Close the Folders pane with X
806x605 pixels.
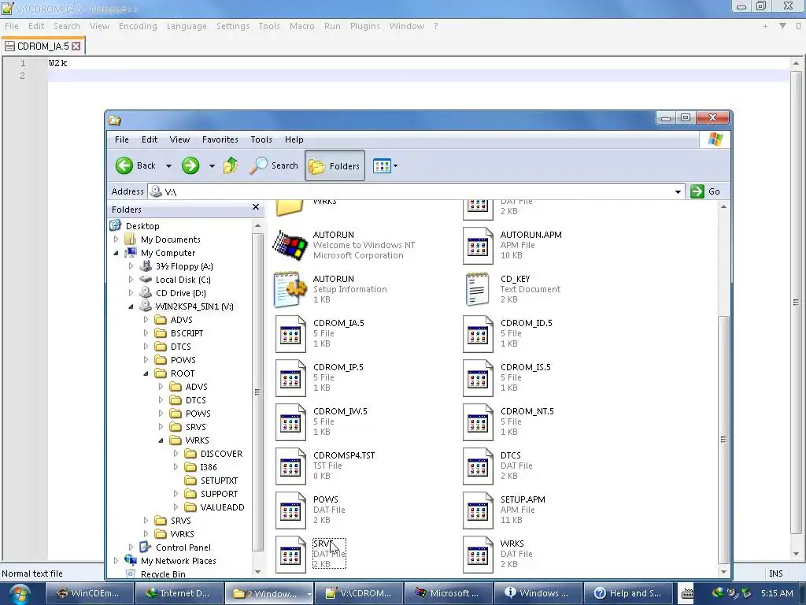tap(256, 207)
